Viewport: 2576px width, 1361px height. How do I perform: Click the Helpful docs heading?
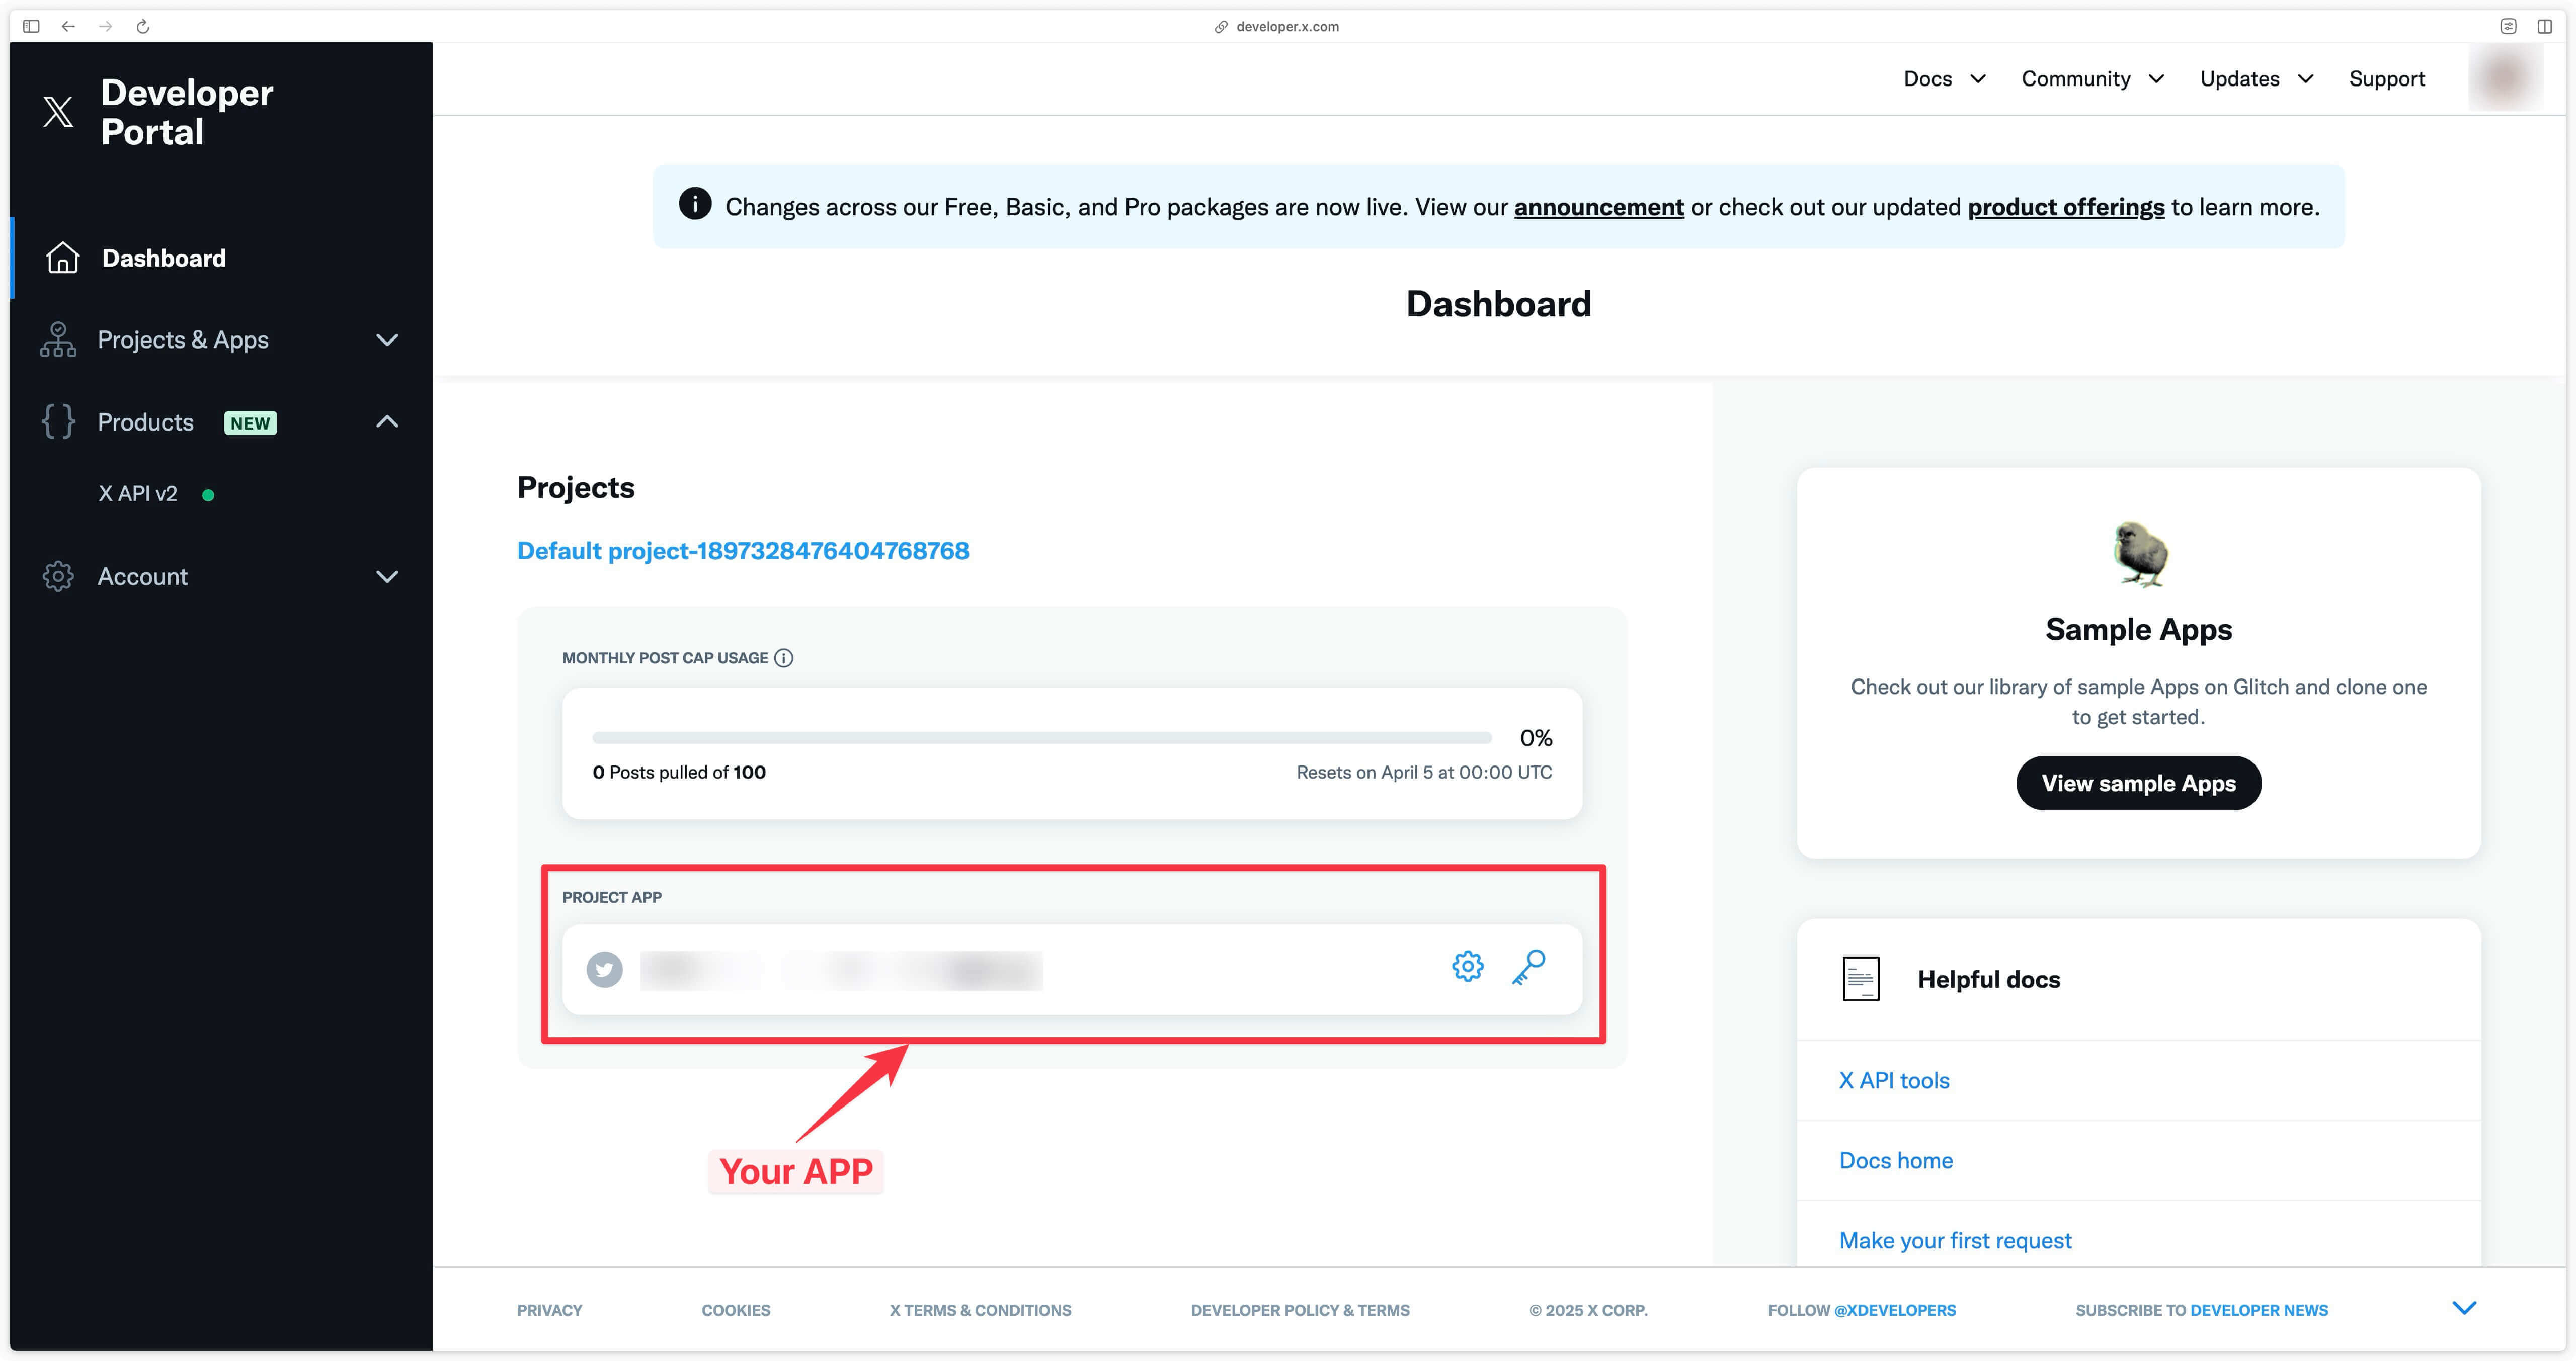point(1988,980)
